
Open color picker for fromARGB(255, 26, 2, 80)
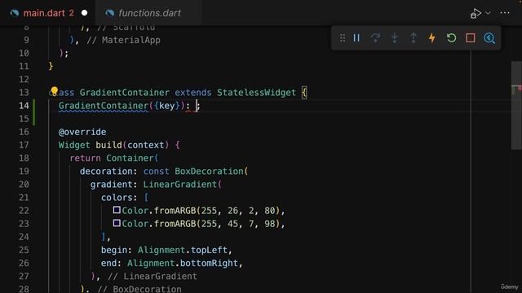(117, 210)
